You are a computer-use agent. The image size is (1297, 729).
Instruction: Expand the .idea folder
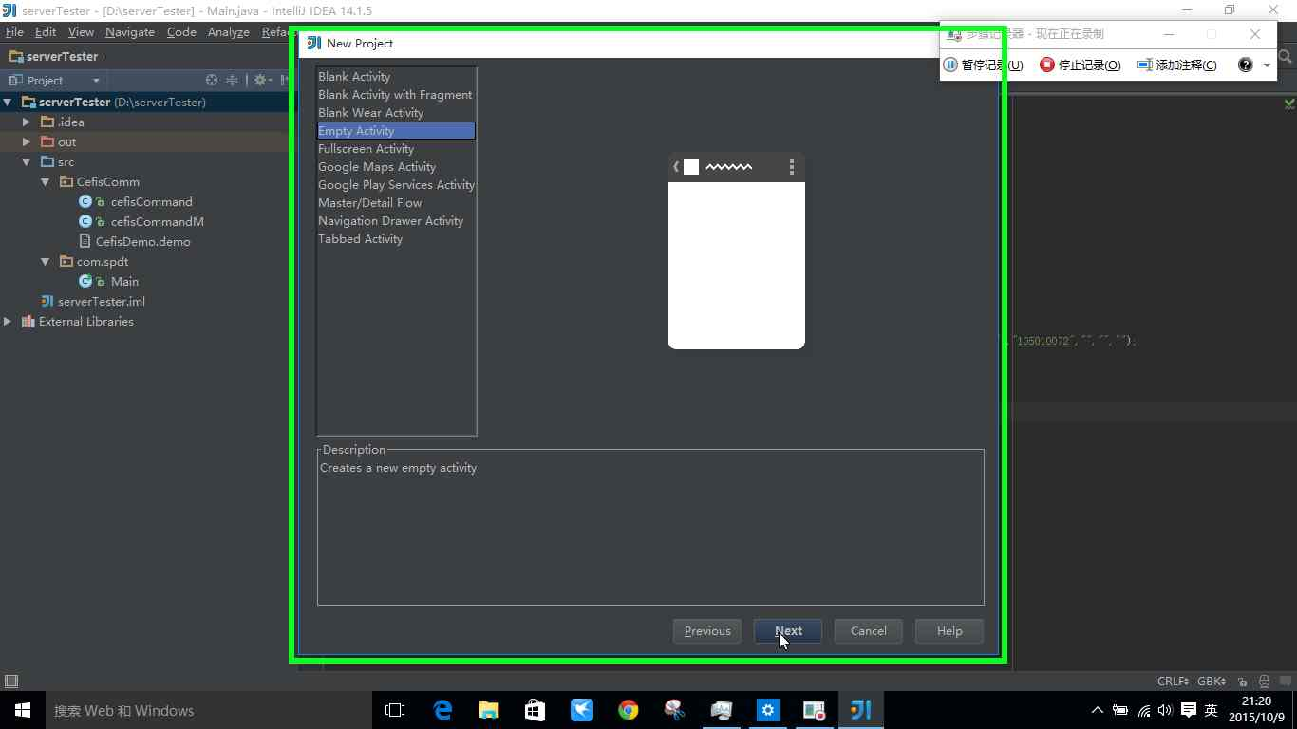[27, 121]
